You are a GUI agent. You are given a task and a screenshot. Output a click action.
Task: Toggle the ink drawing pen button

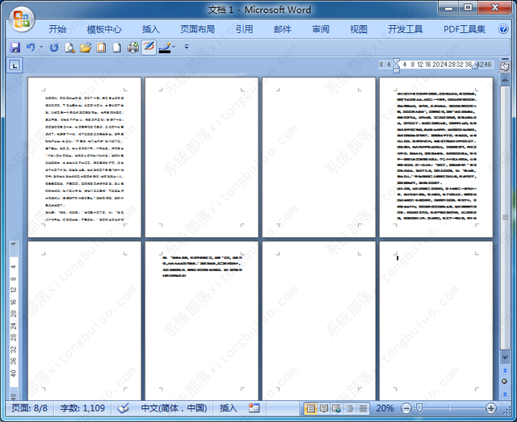coord(149,48)
